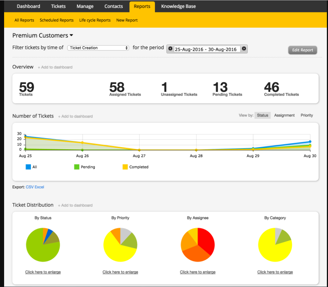The height and width of the screenshot is (287, 328).
Task: Open the Knowledge Base tab
Action: tap(178, 6)
